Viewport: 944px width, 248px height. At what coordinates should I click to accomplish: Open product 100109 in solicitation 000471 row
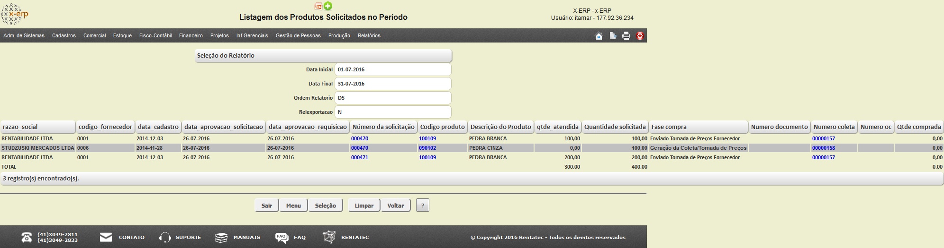click(x=427, y=157)
